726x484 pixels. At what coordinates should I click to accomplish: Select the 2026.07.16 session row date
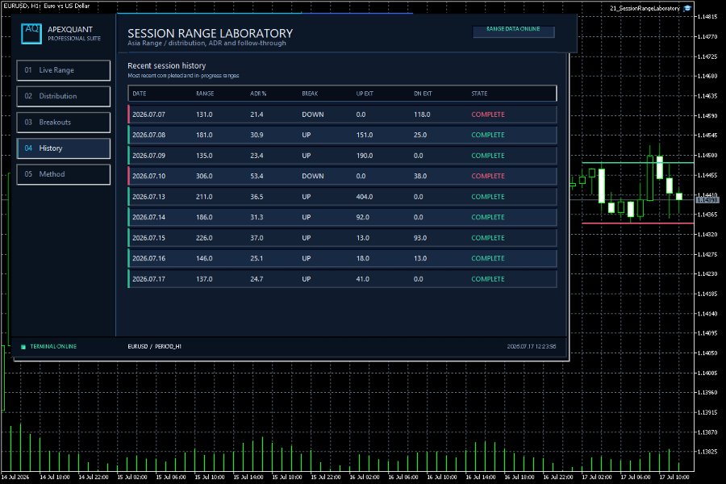[x=148, y=258]
